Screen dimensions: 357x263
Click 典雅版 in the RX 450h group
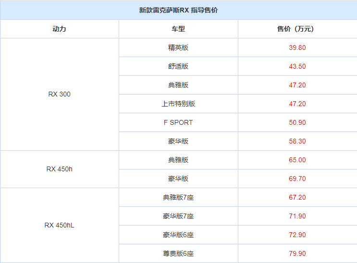point(178,160)
